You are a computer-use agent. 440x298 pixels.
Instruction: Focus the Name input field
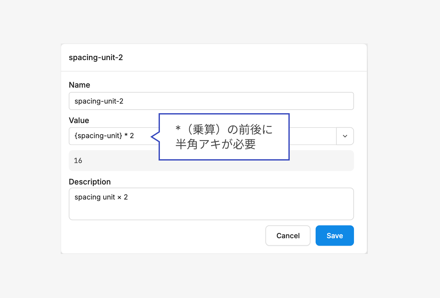click(211, 101)
